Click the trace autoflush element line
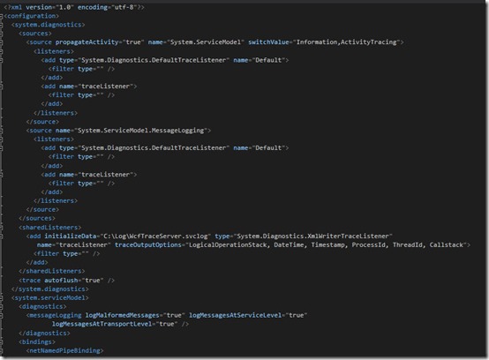 click(67, 281)
